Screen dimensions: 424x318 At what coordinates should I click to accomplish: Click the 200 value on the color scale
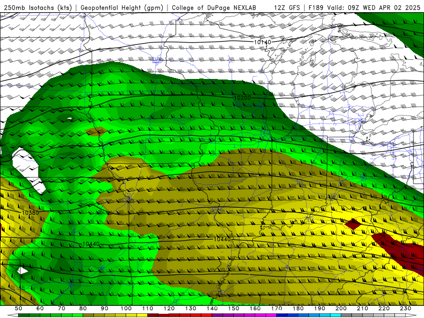tap(341, 308)
